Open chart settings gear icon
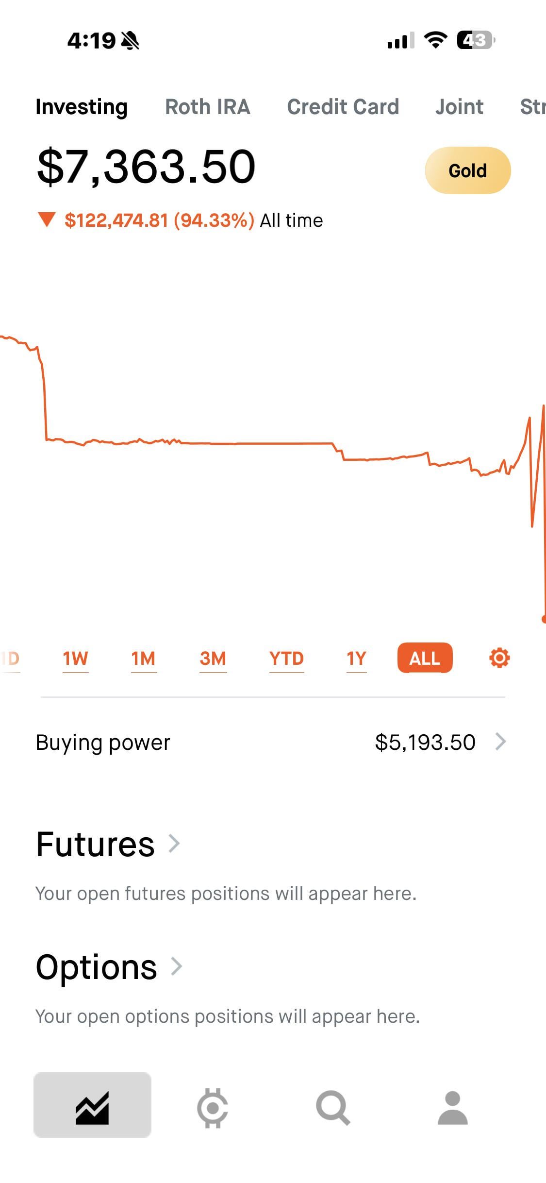Screen dimensions: 546x1183 (499, 659)
